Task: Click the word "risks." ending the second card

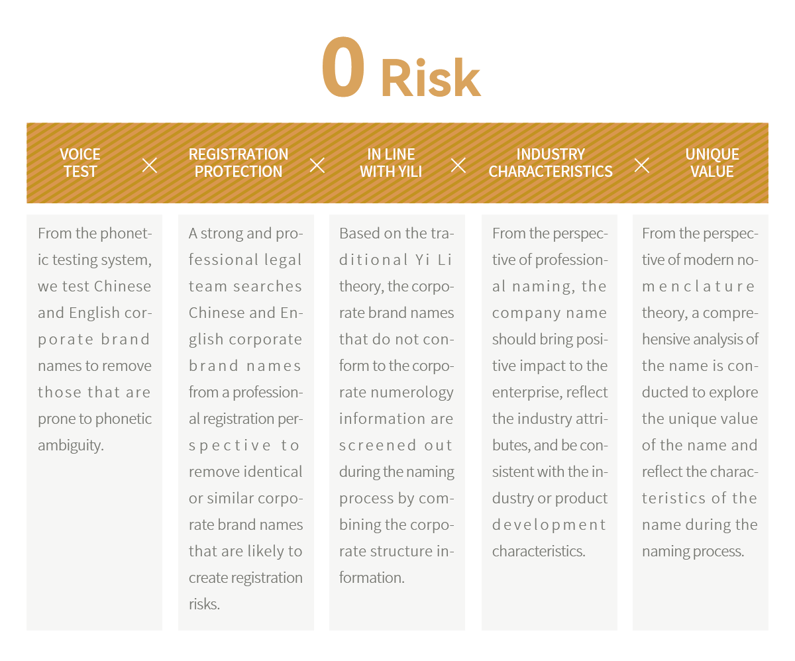Action: click(204, 604)
